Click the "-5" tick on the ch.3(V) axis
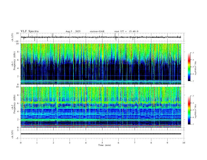The width and height of the screenshot is (207, 160). [18, 138]
